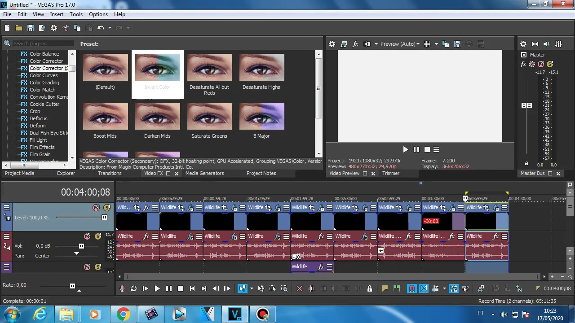Show overlays grid in Video Preview

[427, 44]
